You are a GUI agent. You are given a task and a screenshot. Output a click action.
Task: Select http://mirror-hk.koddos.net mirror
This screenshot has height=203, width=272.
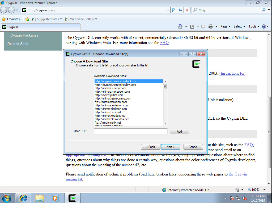[x=129, y=119]
